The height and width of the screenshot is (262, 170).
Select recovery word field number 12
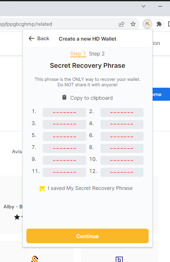coord(122,172)
